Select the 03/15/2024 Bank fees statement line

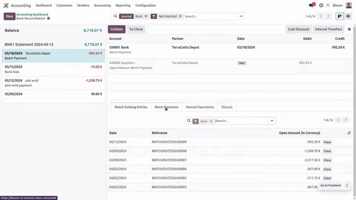tap(53, 69)
